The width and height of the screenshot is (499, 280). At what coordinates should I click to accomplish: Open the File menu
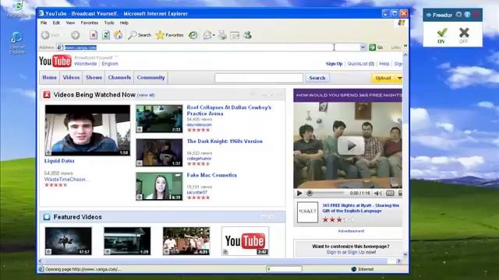44,23
